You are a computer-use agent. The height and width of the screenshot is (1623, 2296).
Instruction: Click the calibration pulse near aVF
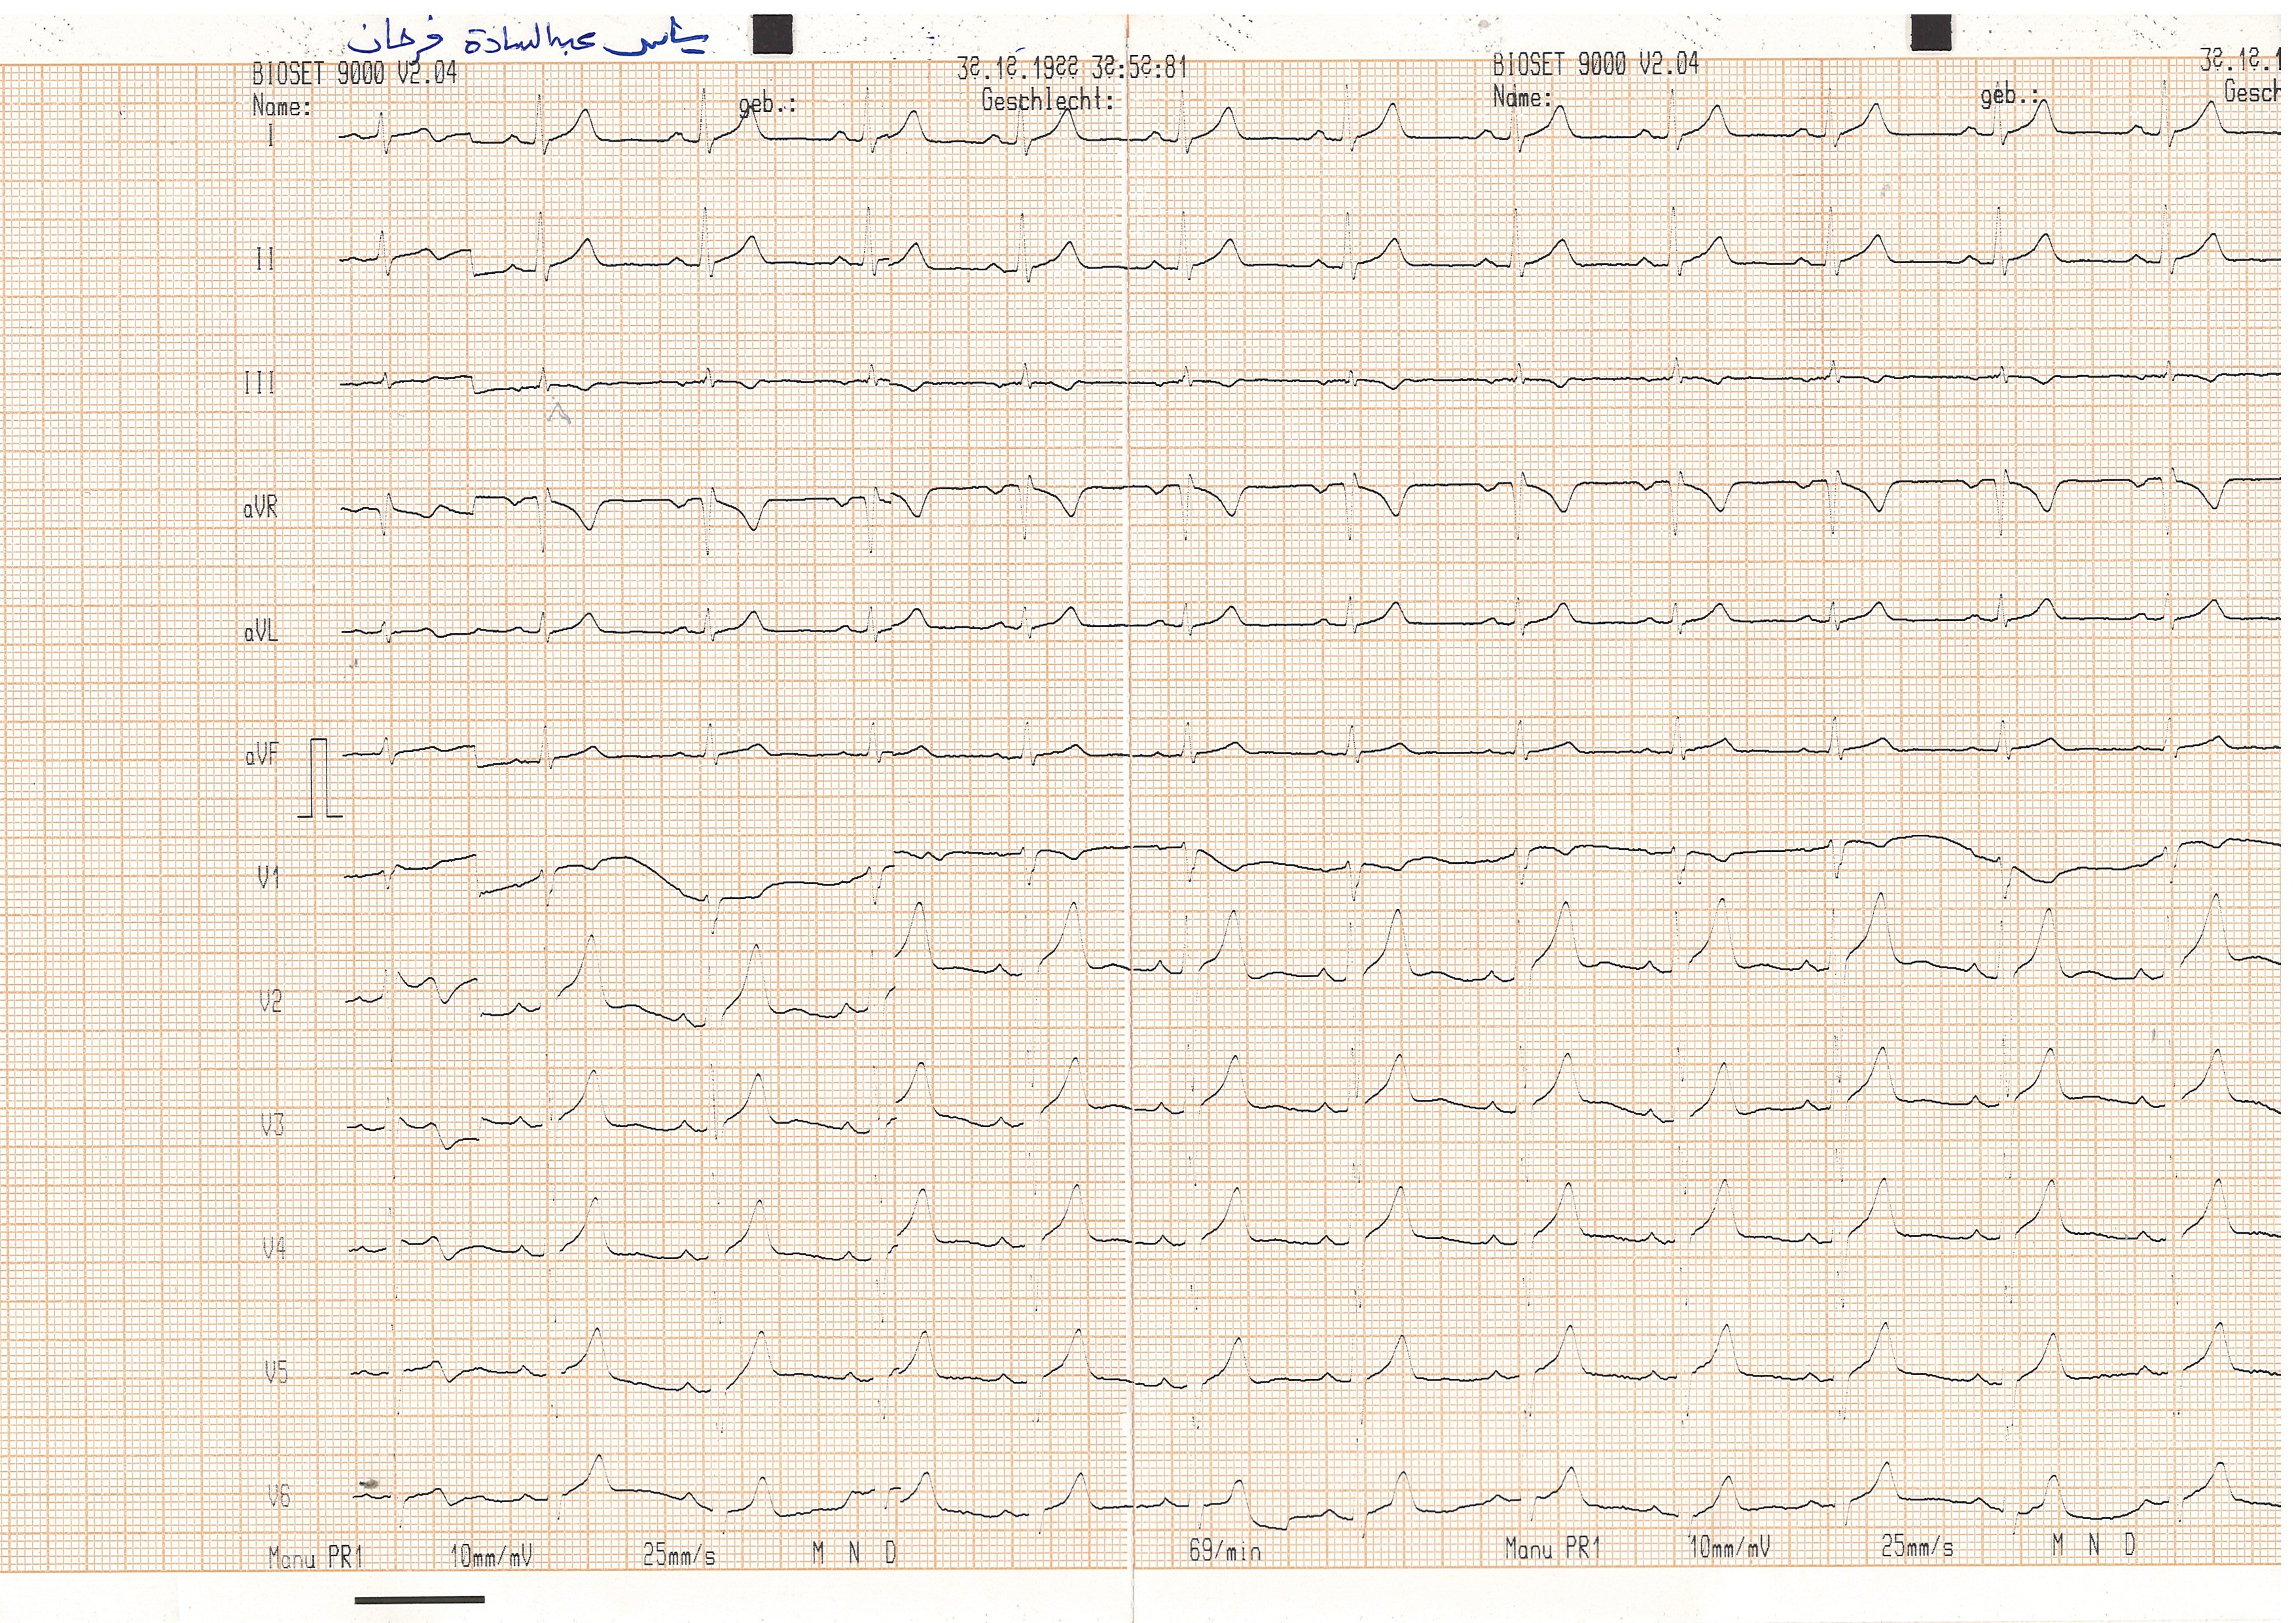(319, 778)
